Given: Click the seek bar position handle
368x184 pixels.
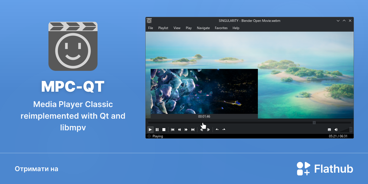Looking at the screenshot, I should (x=314, y=122).
